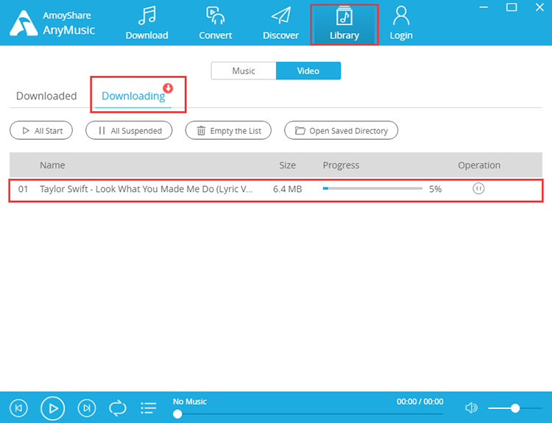Screen dimensions: 552x423
Task: Click the All Start button
Action: 41,130
